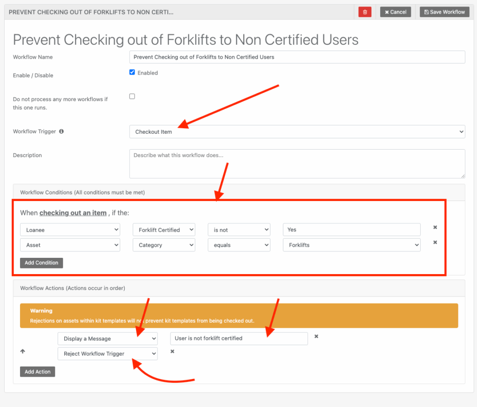Add a new condition
This screenshot has height=407, width=477.
(41, 262)
